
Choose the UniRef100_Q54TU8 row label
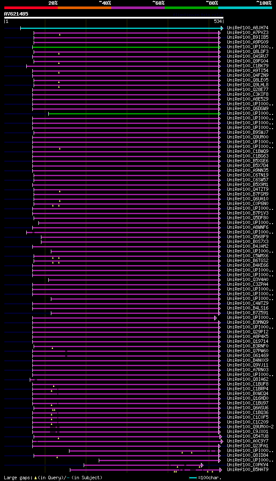pos(248,437)
